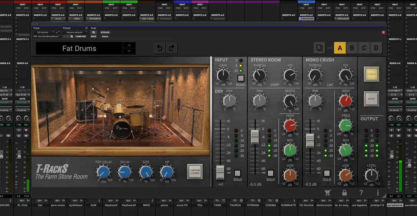This screenshot has width=417, height=216.
Task: Click the STEREO ROOM MIX knob
Action: [290, 75]
